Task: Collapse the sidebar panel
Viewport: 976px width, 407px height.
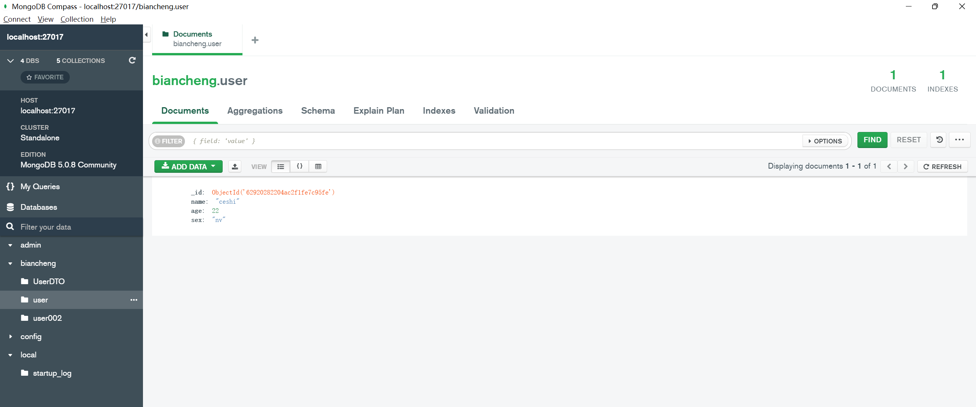Action: [146, 35]
